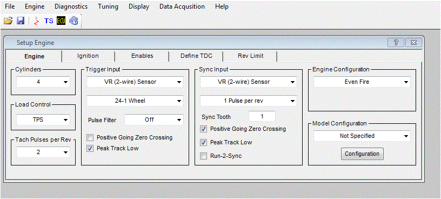Uncheck Peak Track Low under Trigger Input
The image size is (441, 199).
click(x=90, y=148)
